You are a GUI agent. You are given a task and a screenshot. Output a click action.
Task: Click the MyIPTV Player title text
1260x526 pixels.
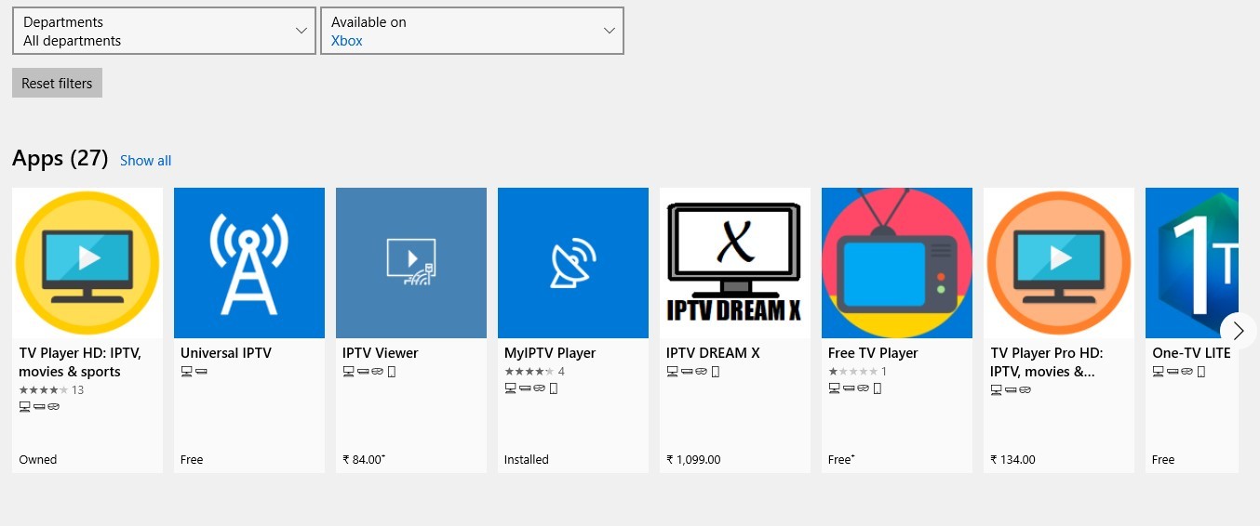550,353
